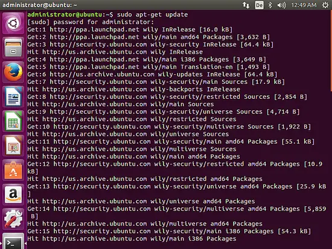Image resolution: width=332 pixels, height=249 pixels.
Task: Launch LibreOffice Writer
Action: [x=13, y=96]
